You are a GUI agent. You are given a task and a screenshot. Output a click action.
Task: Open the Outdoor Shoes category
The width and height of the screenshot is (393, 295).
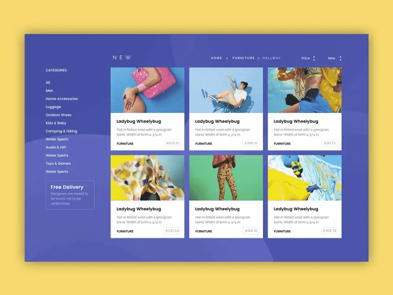point(59,115)
